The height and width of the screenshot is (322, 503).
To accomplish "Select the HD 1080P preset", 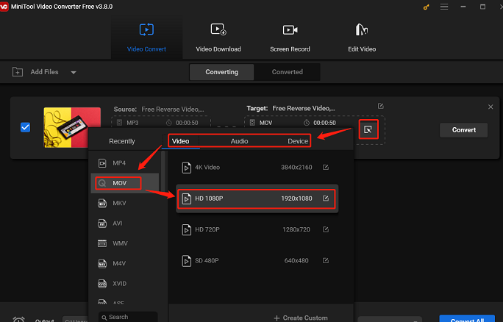I will pos(257,198).
